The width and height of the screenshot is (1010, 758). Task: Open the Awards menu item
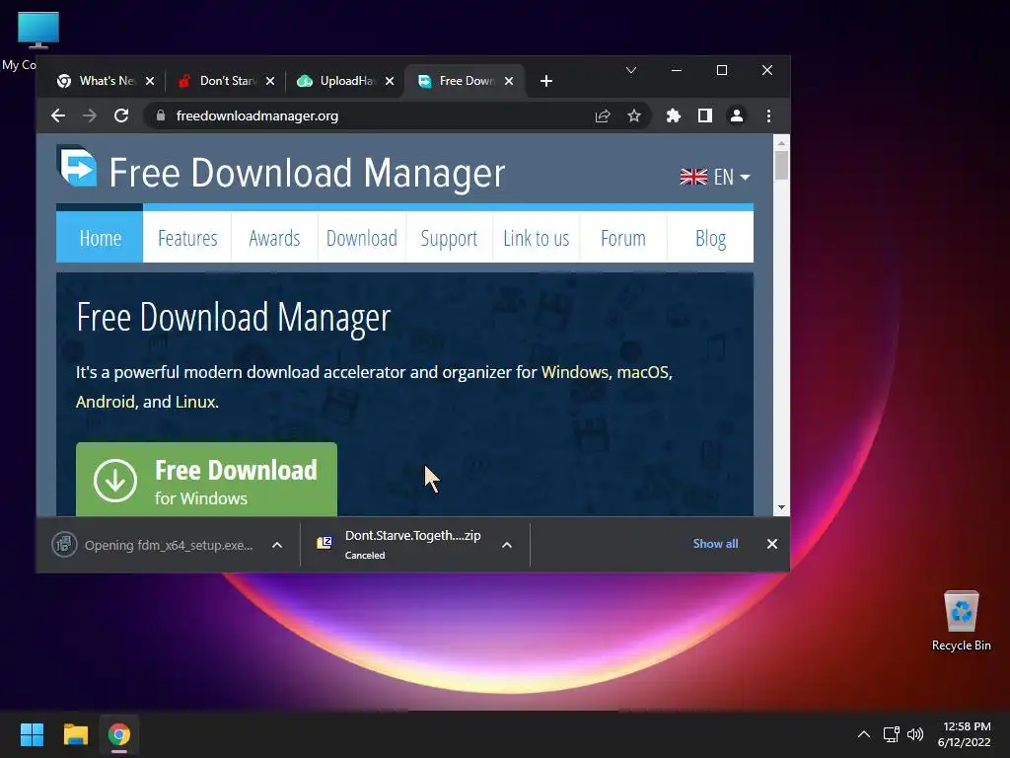(274, 238)
